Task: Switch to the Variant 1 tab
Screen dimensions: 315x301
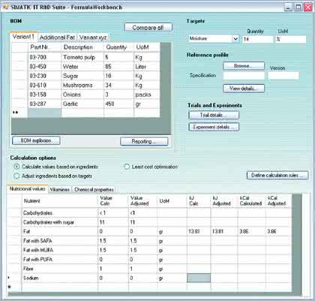Action: 23,37
